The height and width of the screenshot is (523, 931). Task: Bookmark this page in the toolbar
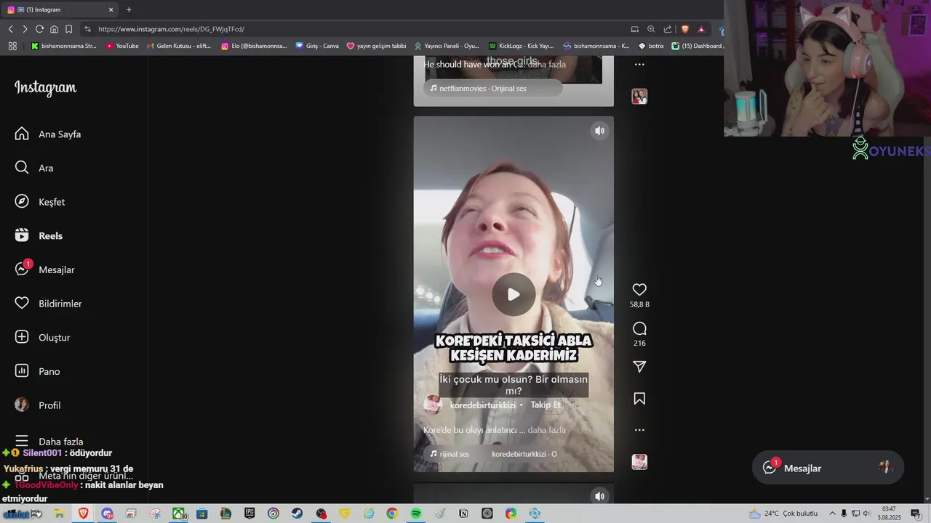[x=68, y=29]
